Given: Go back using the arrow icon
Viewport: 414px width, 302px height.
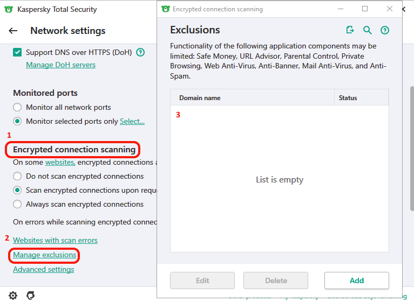Looking at the screenshot, I should pyautogui.click(x=13, y=31).
